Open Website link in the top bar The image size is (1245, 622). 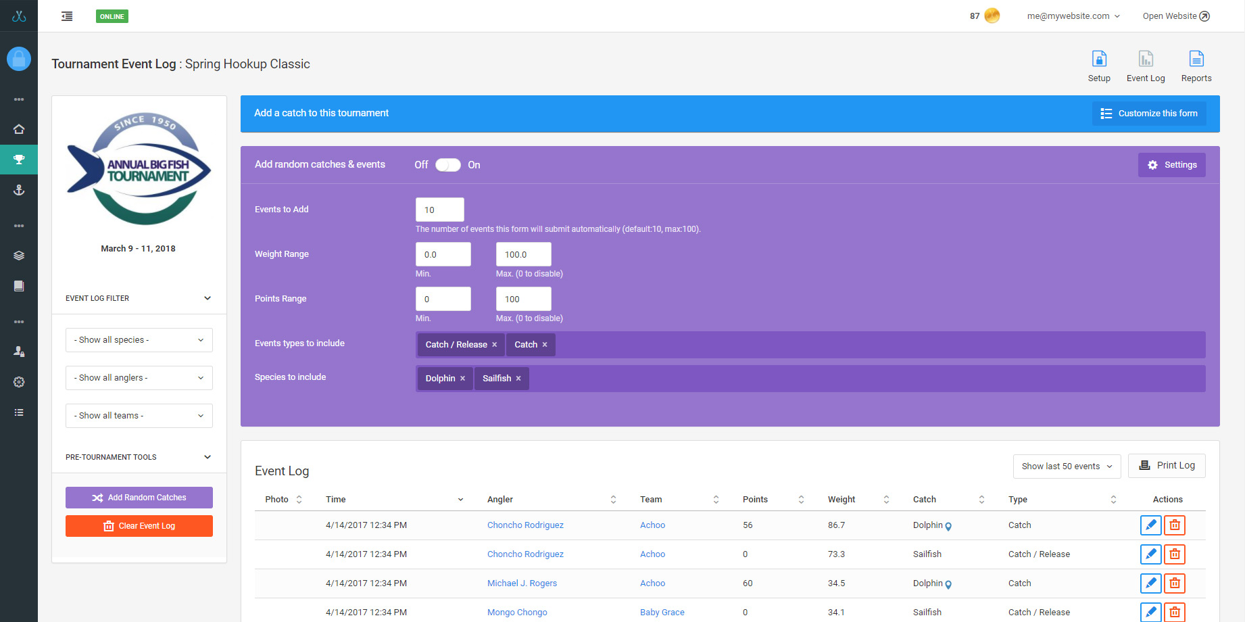[x=1176, y=16]
